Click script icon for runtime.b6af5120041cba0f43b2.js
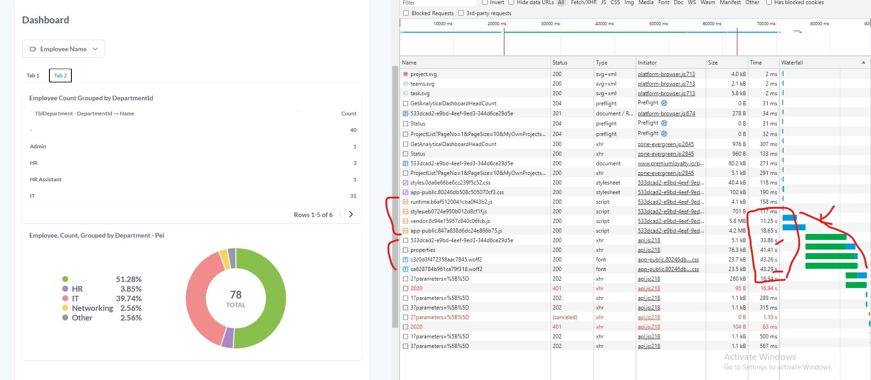This screenshot has height=380, width=871. tap(405, 202)
